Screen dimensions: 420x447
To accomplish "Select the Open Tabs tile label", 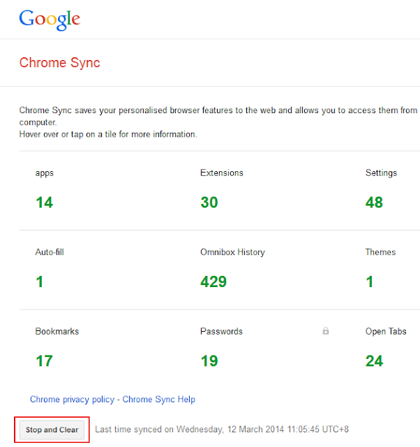I will (386, 332).
